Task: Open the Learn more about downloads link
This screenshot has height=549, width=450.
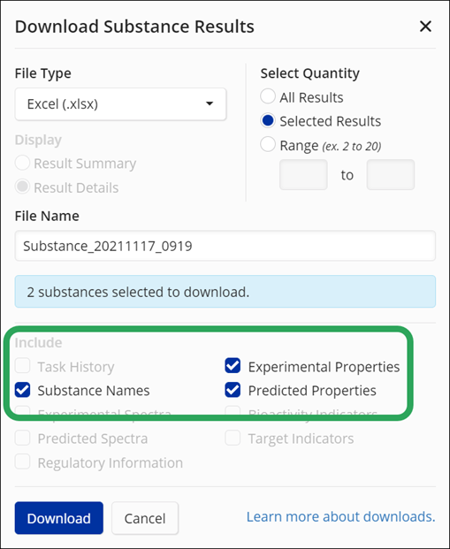Action: tap(340, 517)
